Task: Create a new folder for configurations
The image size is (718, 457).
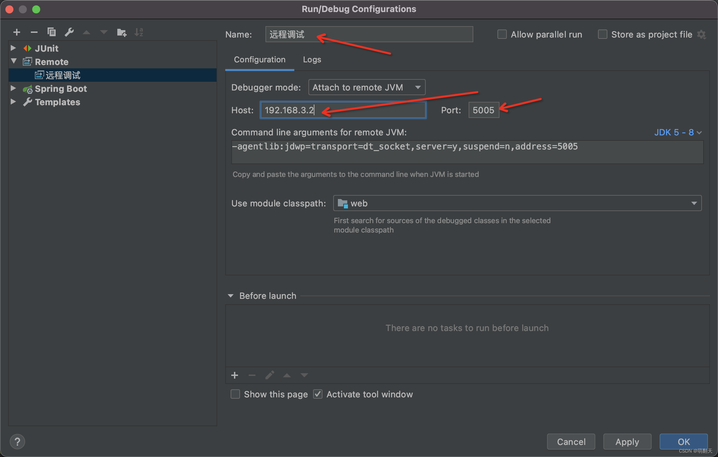Action: 122,32
